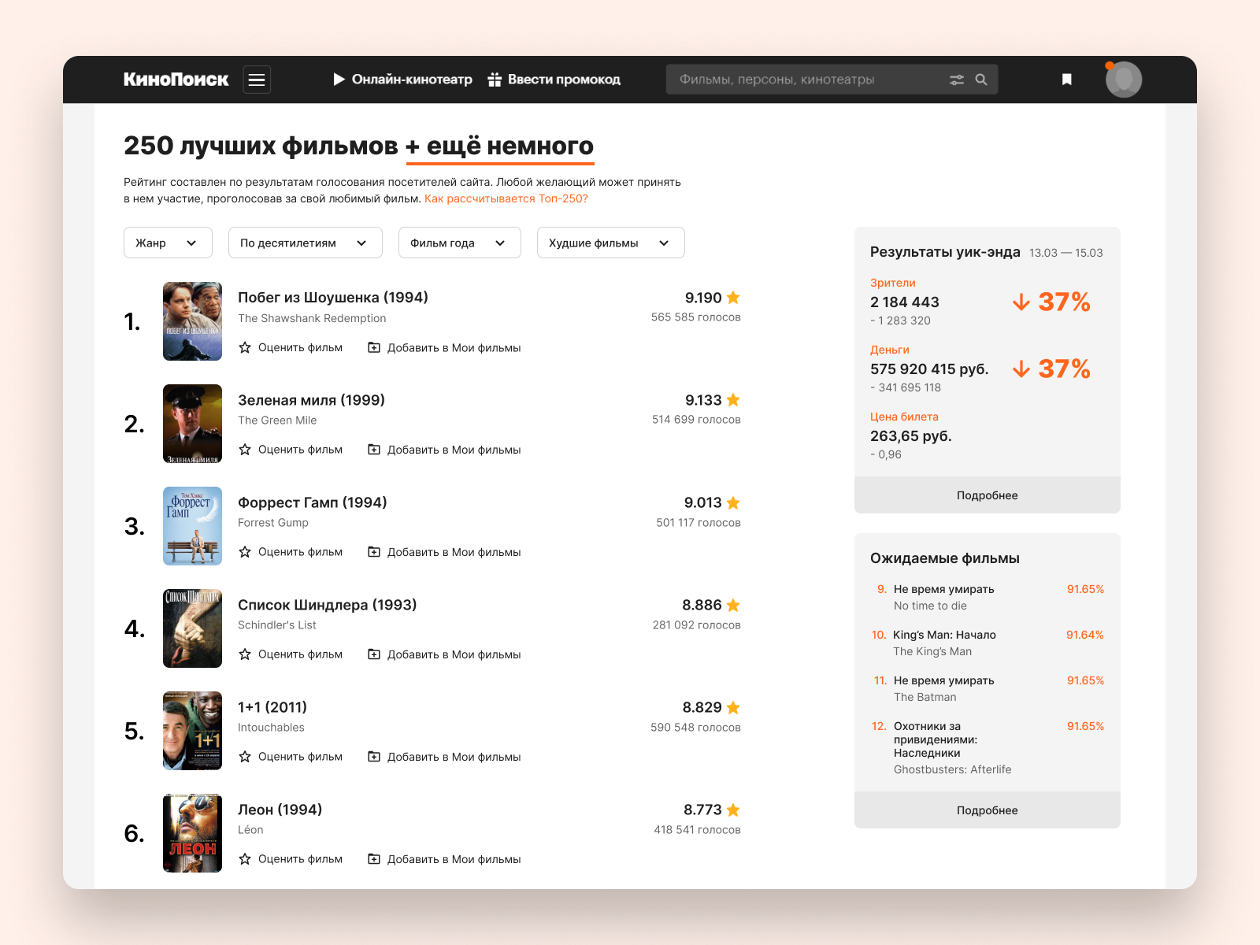Viewport: 1260px width, 945px height.
Task: Expand the Фильм года dropdown
Action: (459, 243)
